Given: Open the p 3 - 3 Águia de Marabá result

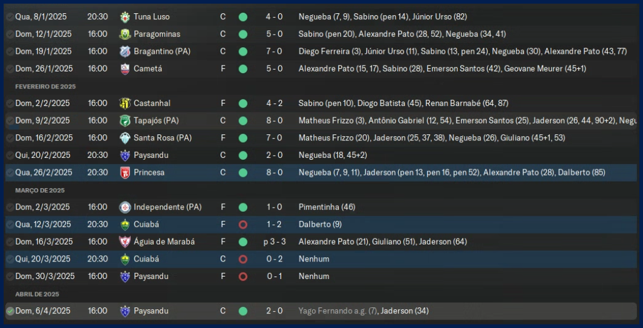Looking at the screenshot, I should [x=273, y=241].
